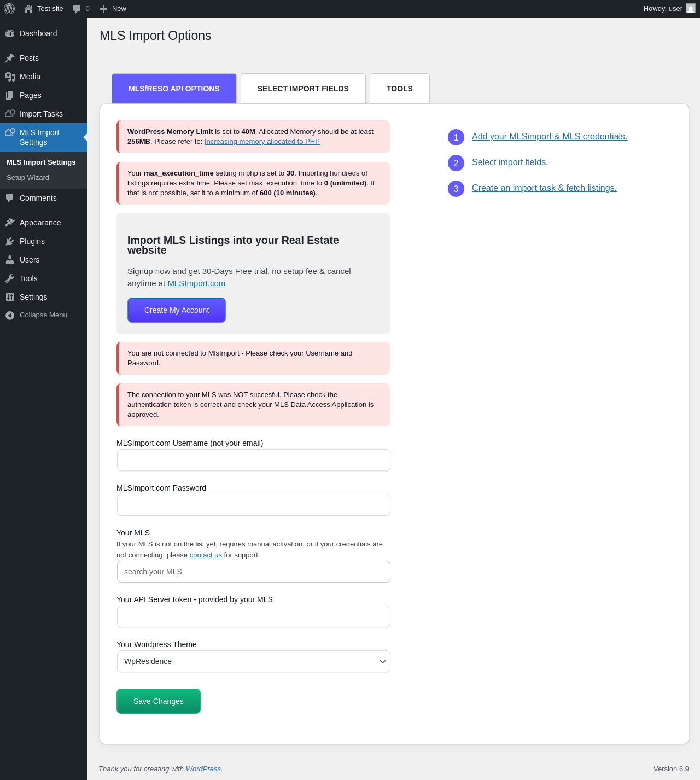
Task: Click the Dashboard gauge icon
Action: [10, 33]
